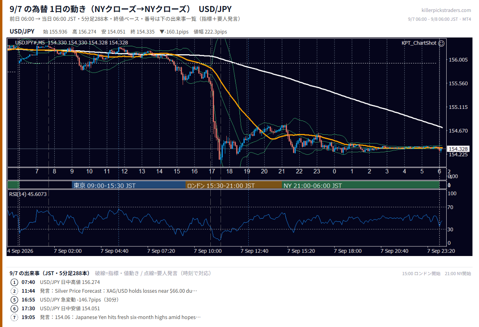Open the killerpickstraders.com link
The height and width of the screenshot is (327, 479).
coord(446,10)
